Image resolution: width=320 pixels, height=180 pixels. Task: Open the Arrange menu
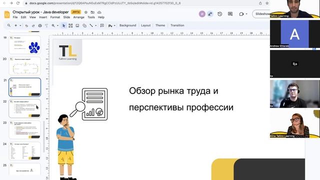[79, 17]
